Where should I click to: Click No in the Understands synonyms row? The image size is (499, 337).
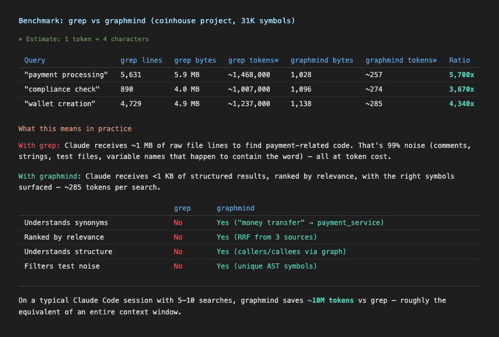pyautogui.click(x=178, y=223)
